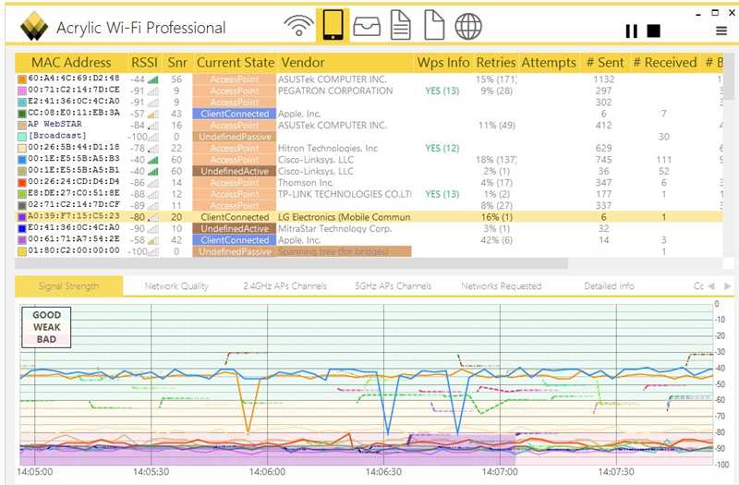The width and height of the screenshot is (739, 485).
Task: Click LG Electronics vendor cell
Action: tap(344, 217)
